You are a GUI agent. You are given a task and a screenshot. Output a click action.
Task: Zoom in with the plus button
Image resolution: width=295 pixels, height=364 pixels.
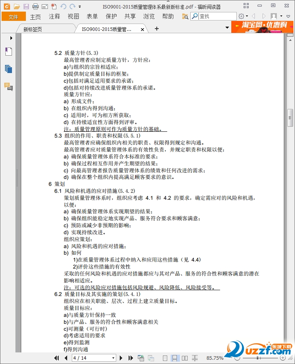[x=283, y=358]
